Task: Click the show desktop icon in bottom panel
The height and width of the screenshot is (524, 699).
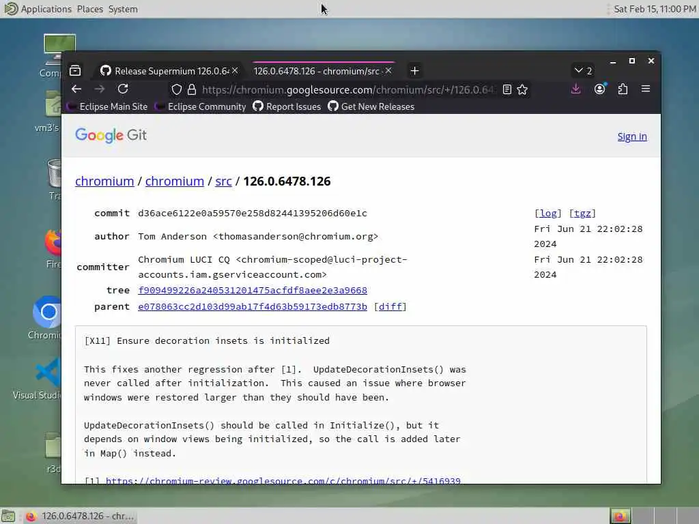Action: (x=8, y=516)
